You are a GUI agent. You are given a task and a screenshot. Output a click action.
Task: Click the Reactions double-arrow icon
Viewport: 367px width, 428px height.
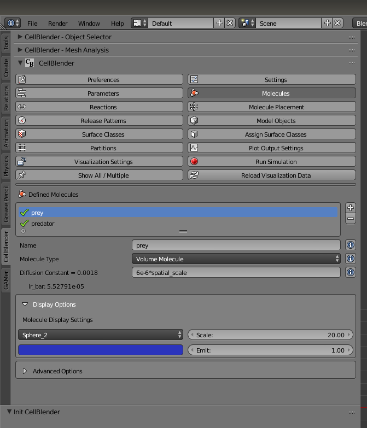[22, 107]
